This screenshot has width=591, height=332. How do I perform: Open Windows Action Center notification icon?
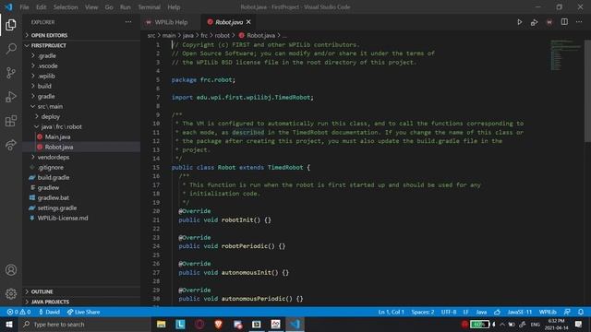(579, 324)
